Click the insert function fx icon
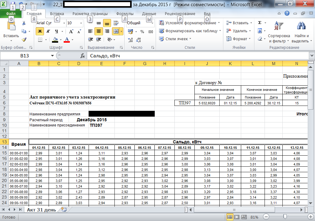Screen dimensions: 315x221 point(82,56)
